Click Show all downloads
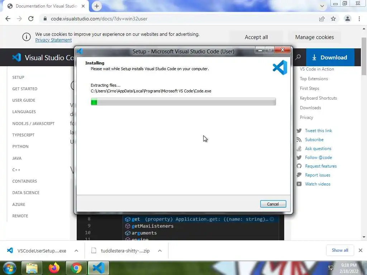367x275 pixels. [x=340, y=250]
